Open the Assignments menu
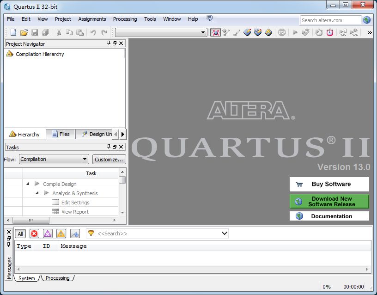 click(x=92, y=19)
